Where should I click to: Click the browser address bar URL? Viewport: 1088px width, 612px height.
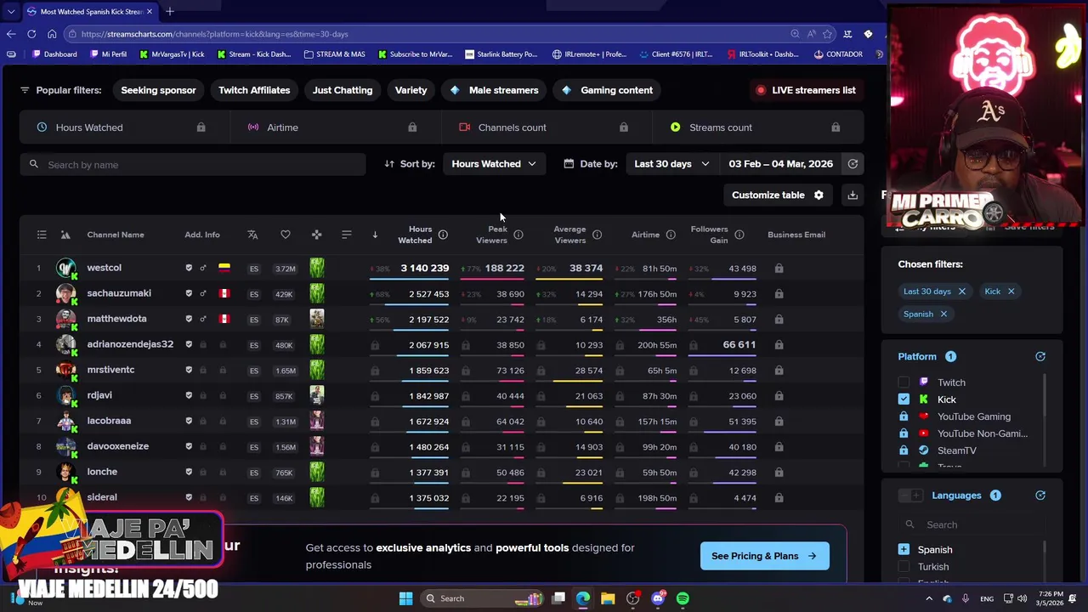point(215,34)
